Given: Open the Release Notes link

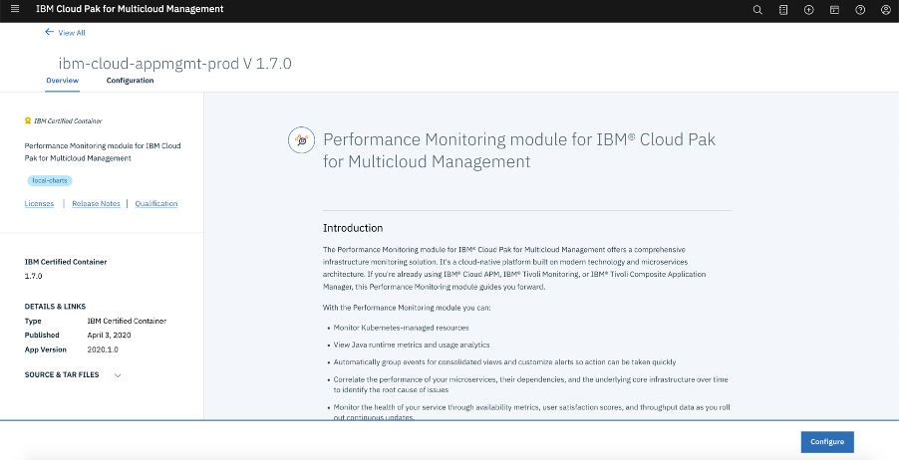Looking at the screenshot, I should coord(97,203).
